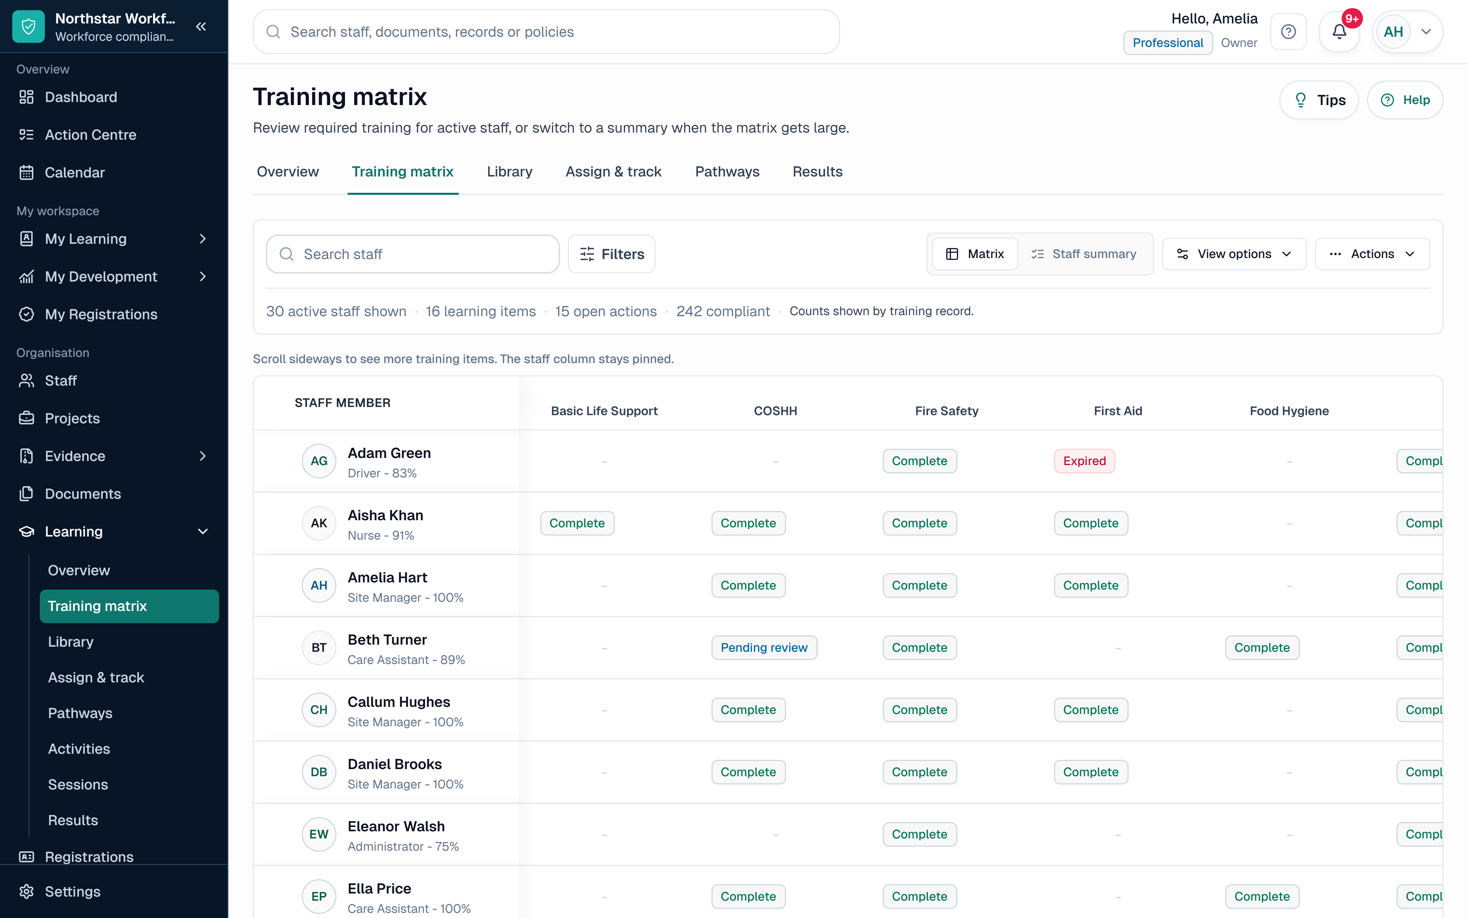The image size is (1468, 918).
Task: Expand My Learning submenu chevron
Action: coord(203,239)
